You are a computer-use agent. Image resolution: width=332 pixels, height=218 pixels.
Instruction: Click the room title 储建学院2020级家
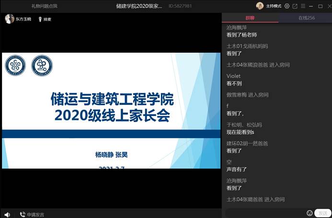(x=139, y=6)
